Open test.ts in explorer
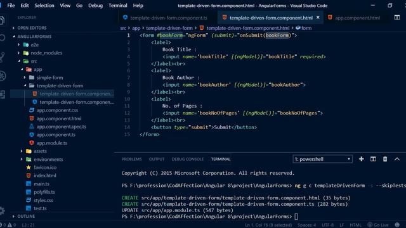 pyautogui.click(x=40, y=208)
